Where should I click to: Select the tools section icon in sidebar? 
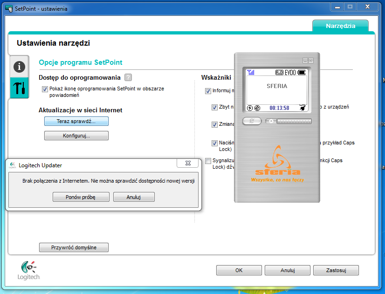click(x=20, y=88)
